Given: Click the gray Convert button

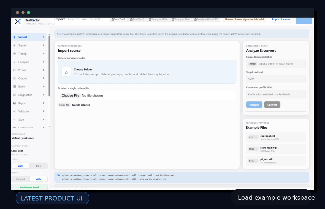Looking at the screenshot, I should pos(272,105).
